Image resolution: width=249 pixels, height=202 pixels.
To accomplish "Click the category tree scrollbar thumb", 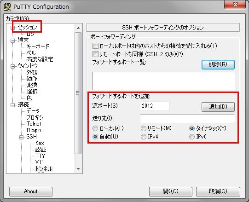I will 78,93.
